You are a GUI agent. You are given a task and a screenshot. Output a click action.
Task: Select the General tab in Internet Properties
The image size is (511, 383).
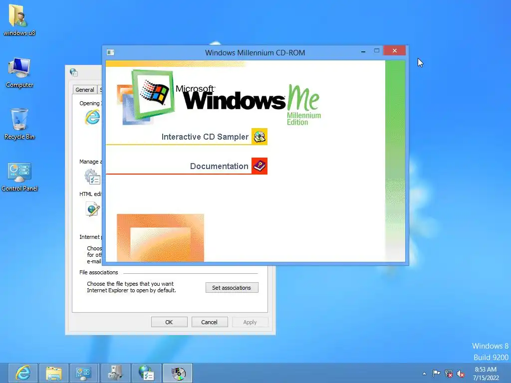tap(85, 90)
